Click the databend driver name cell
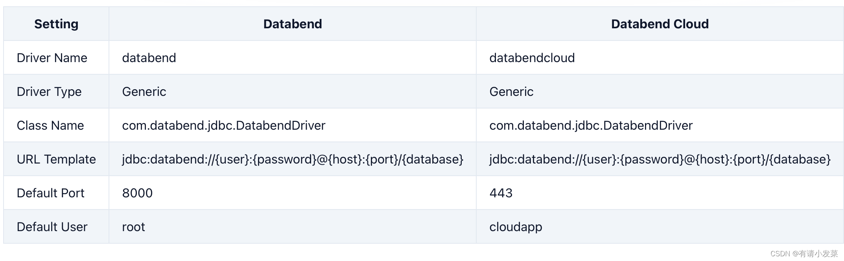 (x=149, y=58)
